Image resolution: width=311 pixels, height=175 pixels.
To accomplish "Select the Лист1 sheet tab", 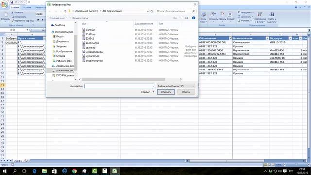I will click(18, 161).
